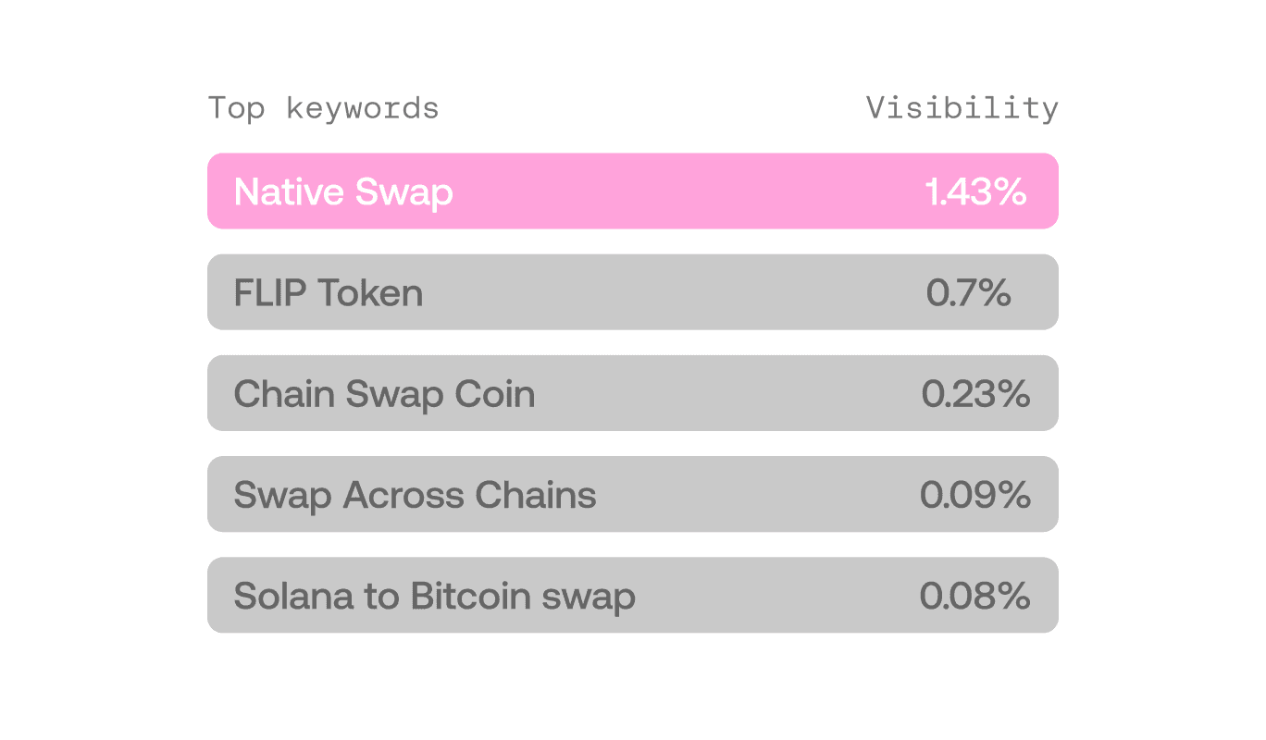
Task: Open the Swap Across Chains keyword label
Action: (x=415, y=495)
